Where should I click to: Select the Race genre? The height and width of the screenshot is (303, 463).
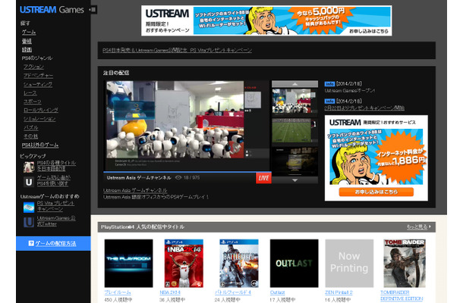pyautogui.click(x=30, y=93)
